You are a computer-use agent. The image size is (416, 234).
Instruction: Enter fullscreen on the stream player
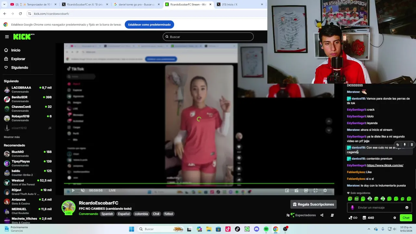(315, 190)
